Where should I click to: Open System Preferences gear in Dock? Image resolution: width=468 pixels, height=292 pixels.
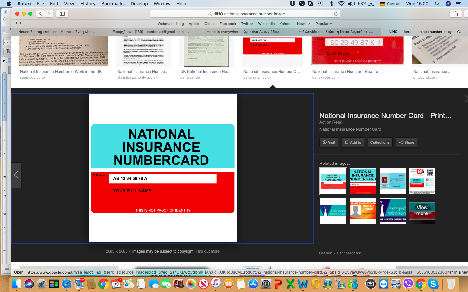(x=266, y=284)
